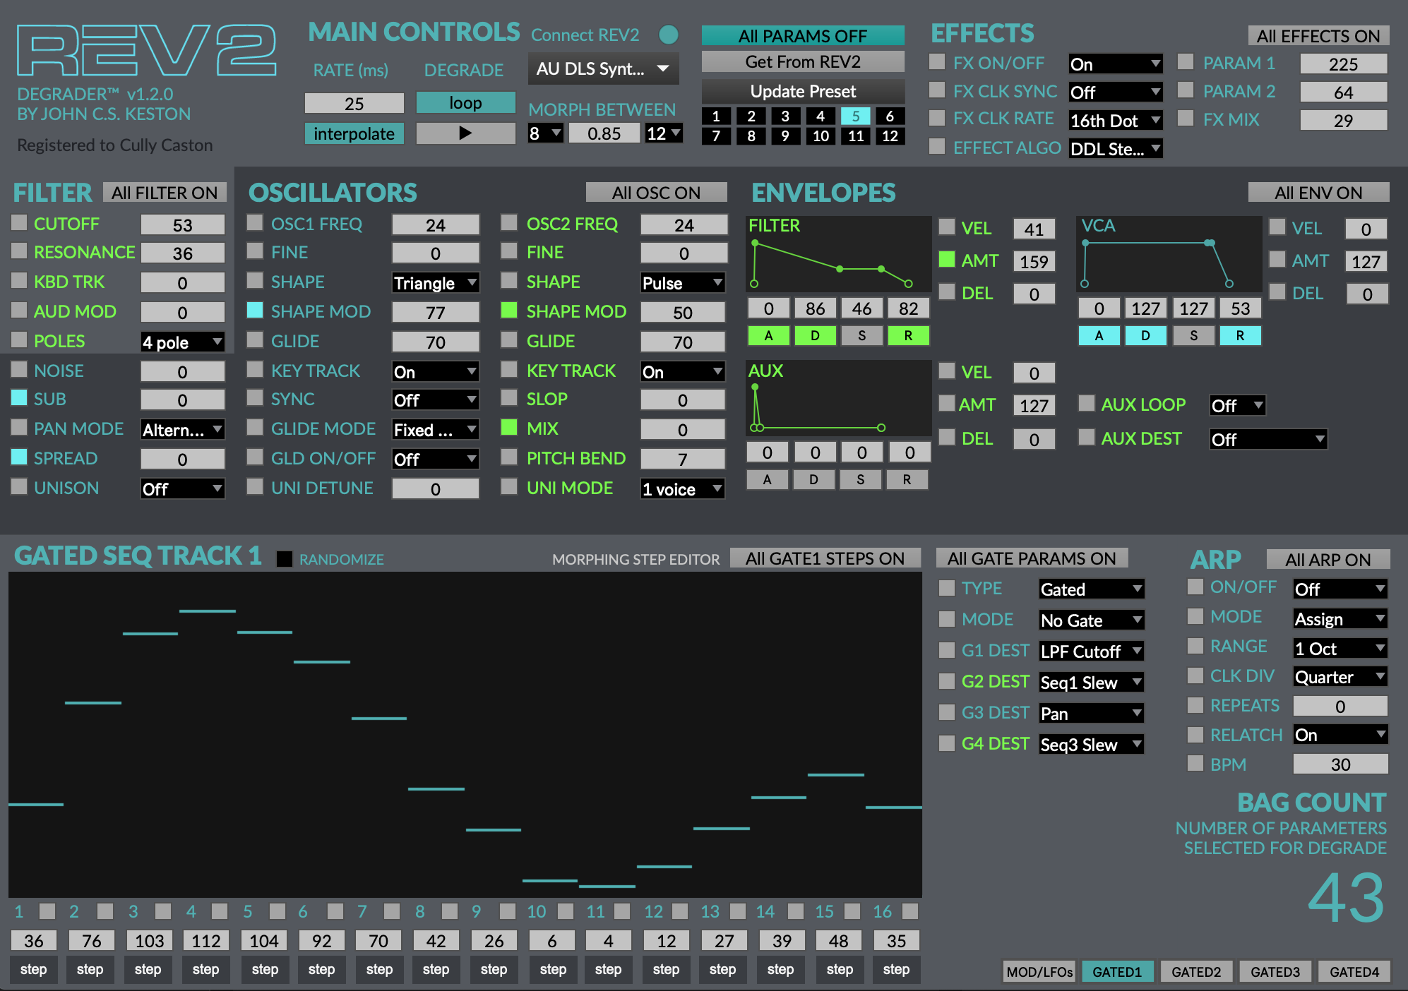
Task: Toggle the step 16 checkbox in sequencer
Action: tap(910, 911)
